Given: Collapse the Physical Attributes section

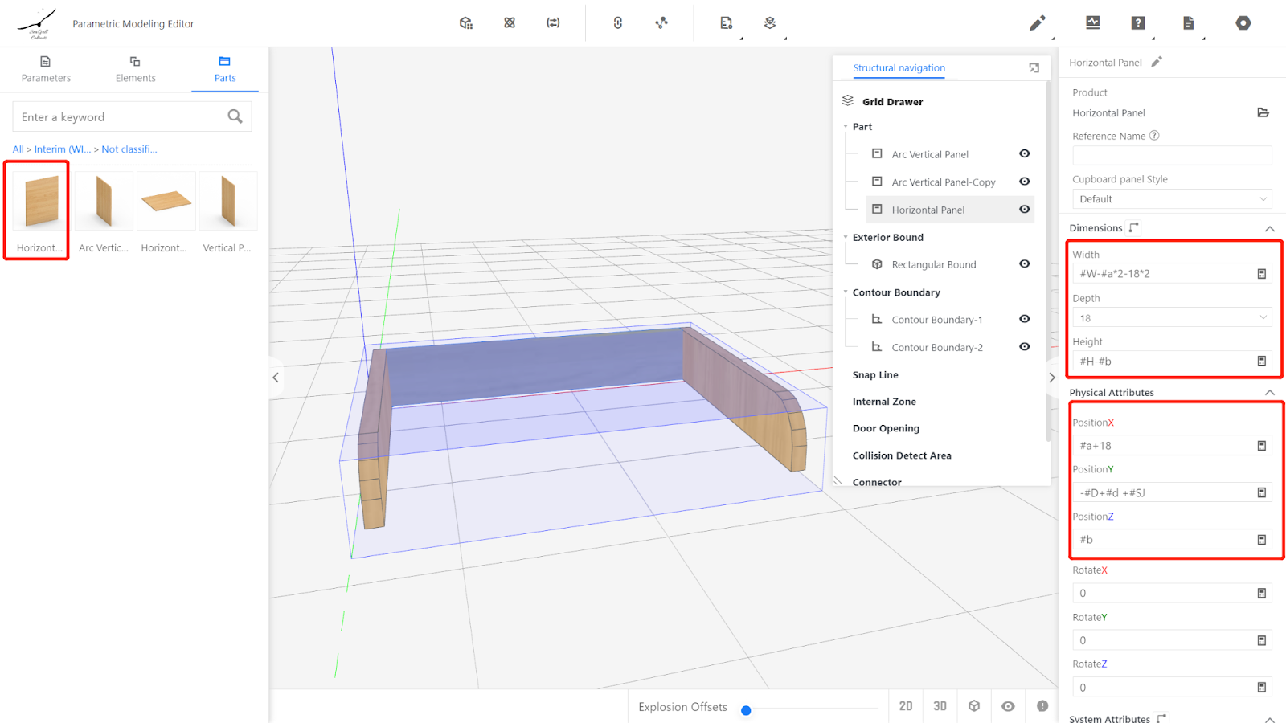Looking at the screenshot, I should click(x=1269, y=393).
